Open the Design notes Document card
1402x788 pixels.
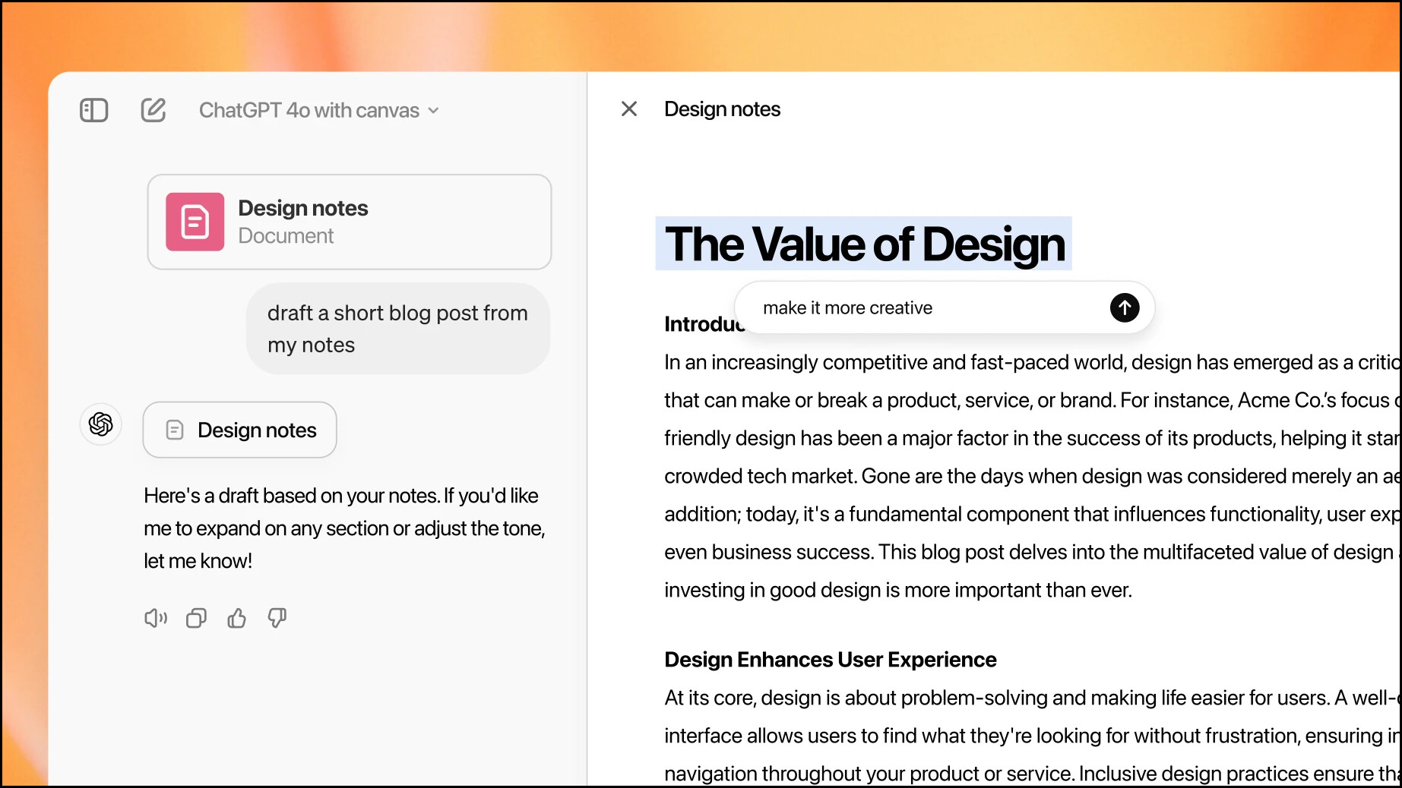(x=350, y=222)
